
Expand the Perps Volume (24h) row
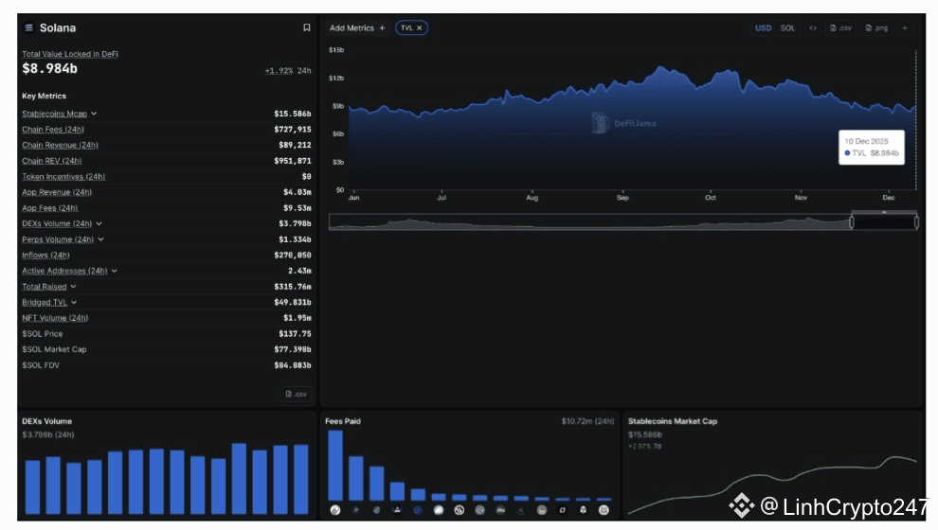point(101,239)
